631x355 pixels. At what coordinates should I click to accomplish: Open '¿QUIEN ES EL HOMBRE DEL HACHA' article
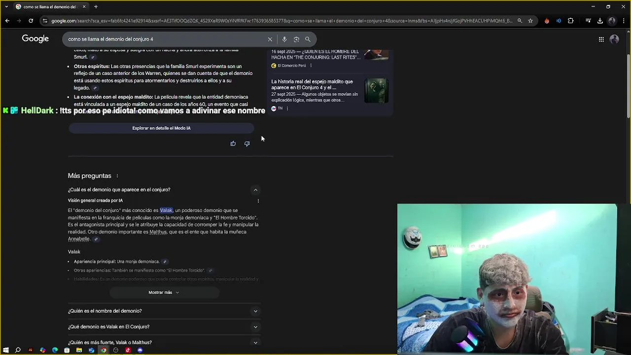click(x=315, y=54)
